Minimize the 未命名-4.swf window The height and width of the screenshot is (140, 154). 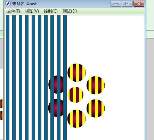116,4
